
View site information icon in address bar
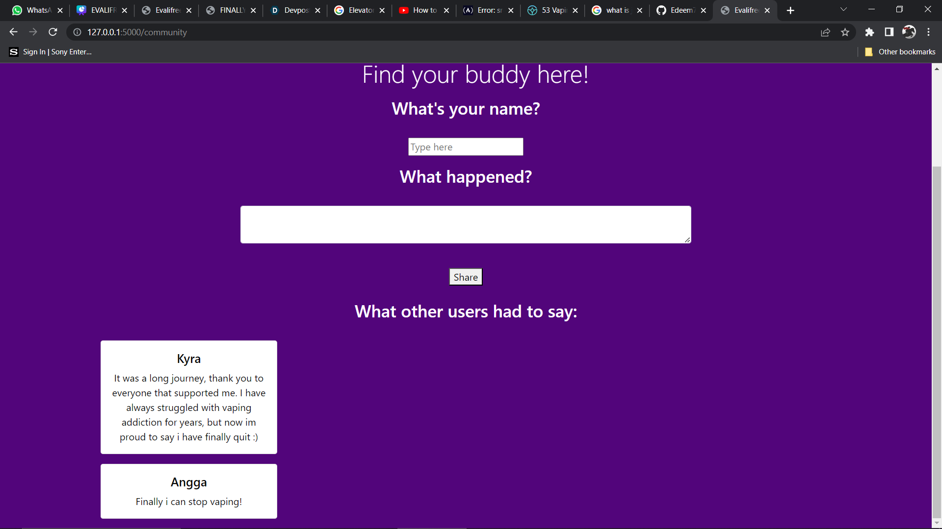point(77,32)
